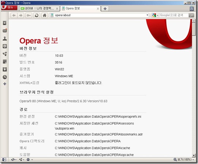Open the History panel in sidebar
Screen dimensions: 198x164
5,77
